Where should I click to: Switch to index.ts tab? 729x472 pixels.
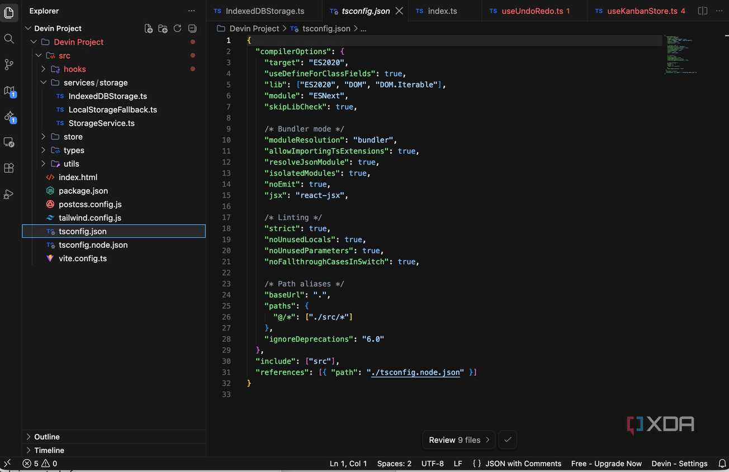[x=444, y=11]
